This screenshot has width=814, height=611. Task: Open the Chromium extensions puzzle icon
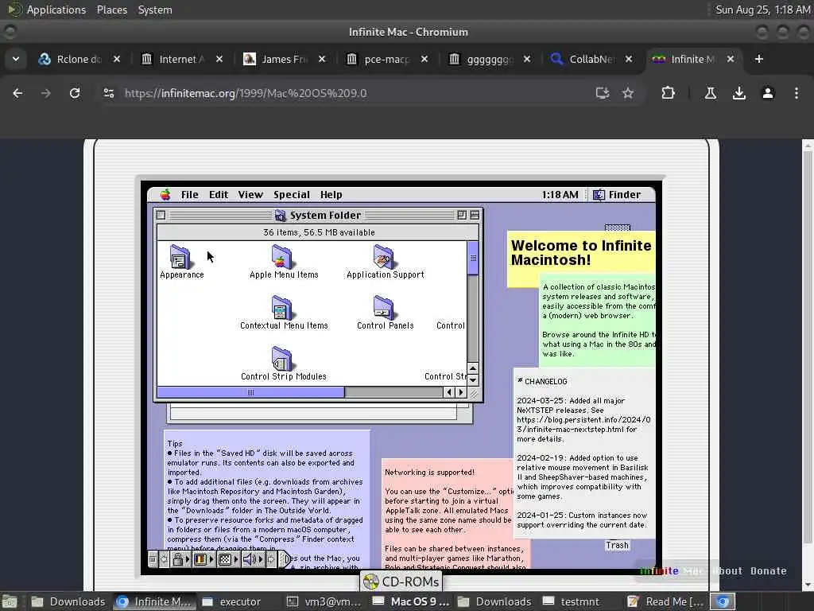tap(668, 93)
